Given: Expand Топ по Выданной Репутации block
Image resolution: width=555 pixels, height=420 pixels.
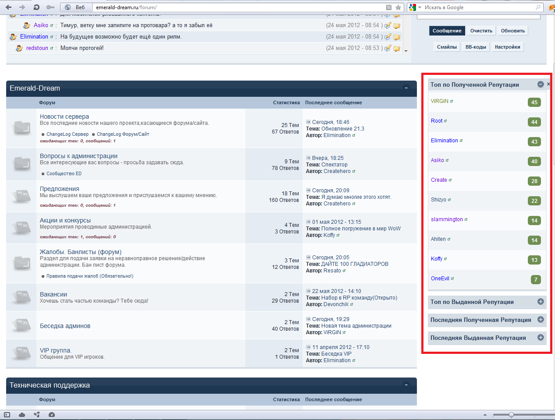Looking at the screenshot, I should click(x=541, y=302).
